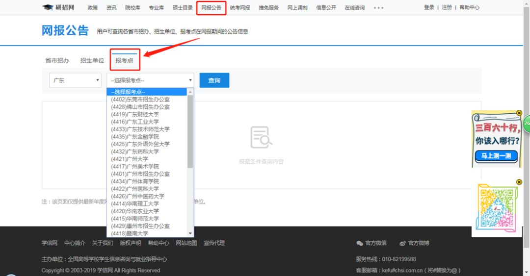
Task: Click the blue 查询 button
Action: (x=214, y=80)
